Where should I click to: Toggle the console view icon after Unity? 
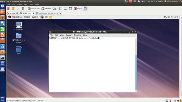pyautogui.click(x=85, y=8)
